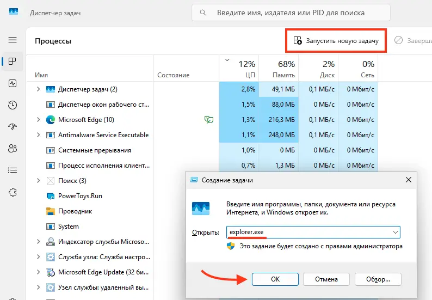The height and width of the screenshot is (300, 432).
Task: Close the Создание задачи dialog
Action: point(408,180)
